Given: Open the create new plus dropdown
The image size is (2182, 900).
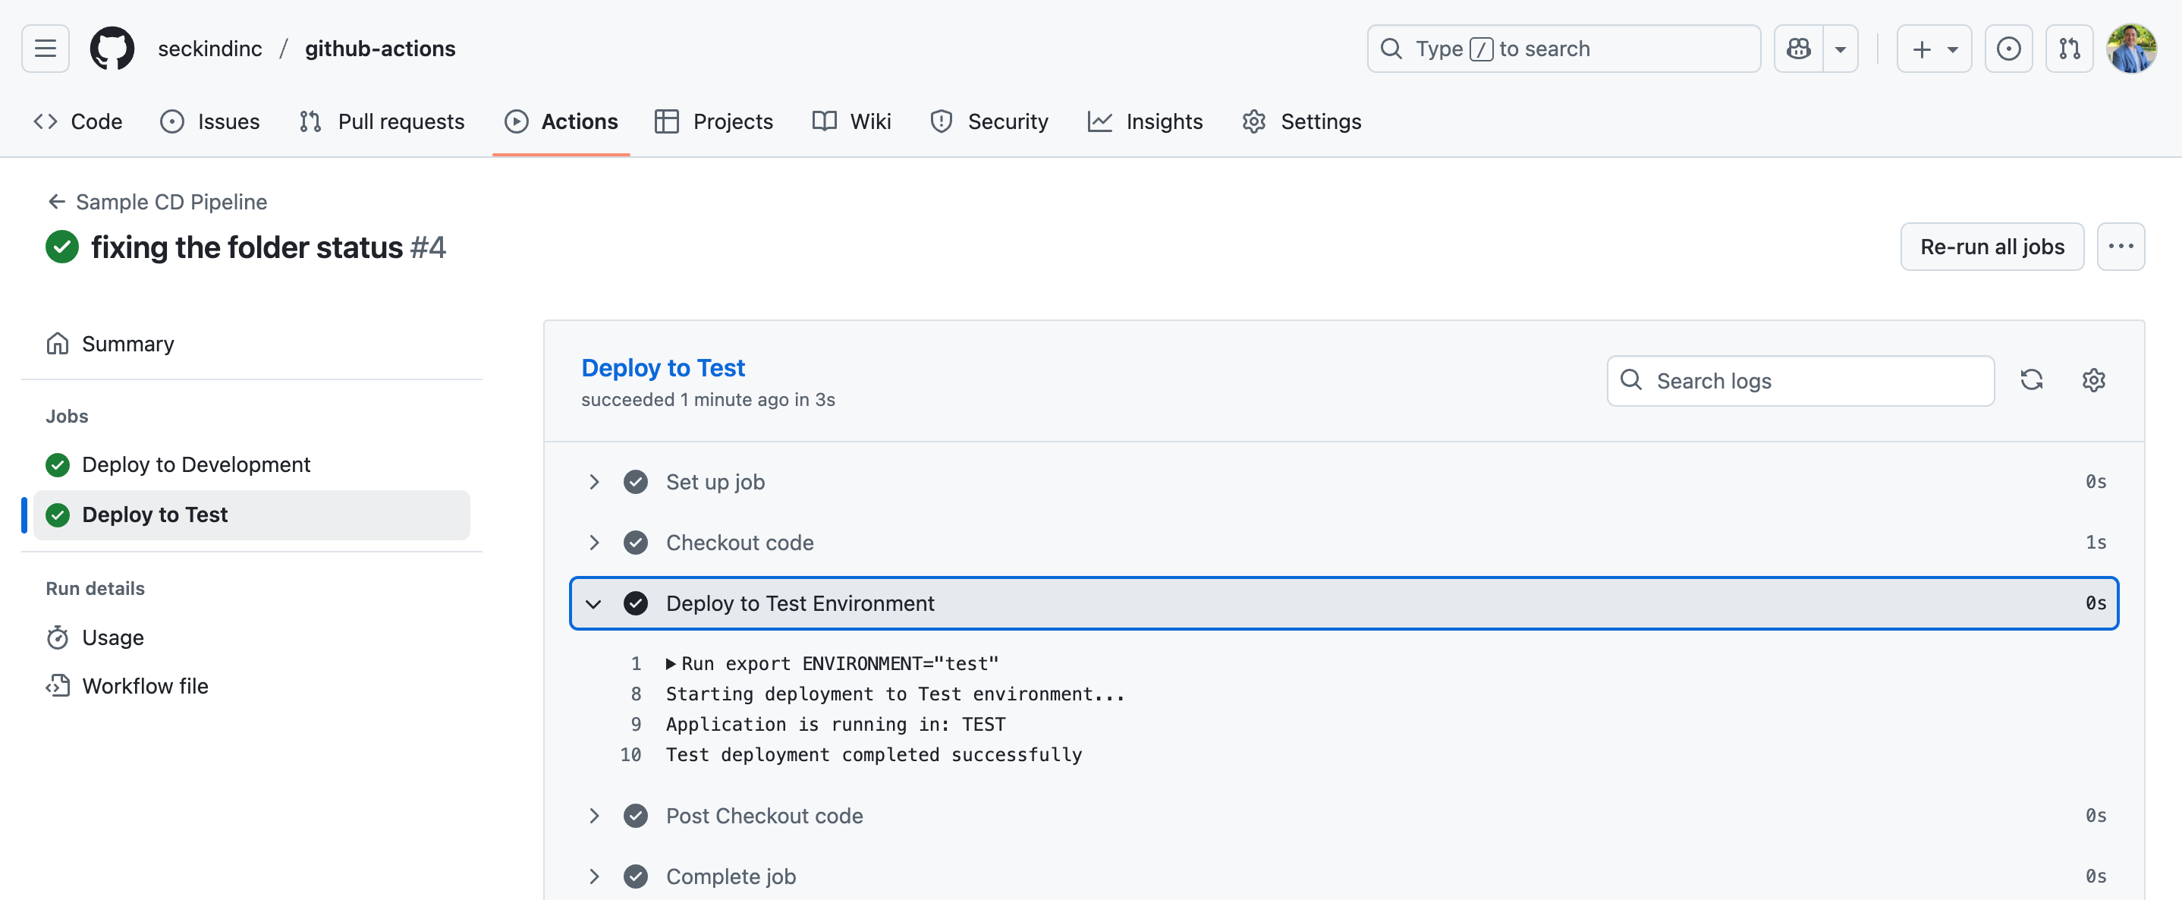Looking at the screenshot, I should (1934, 49).
